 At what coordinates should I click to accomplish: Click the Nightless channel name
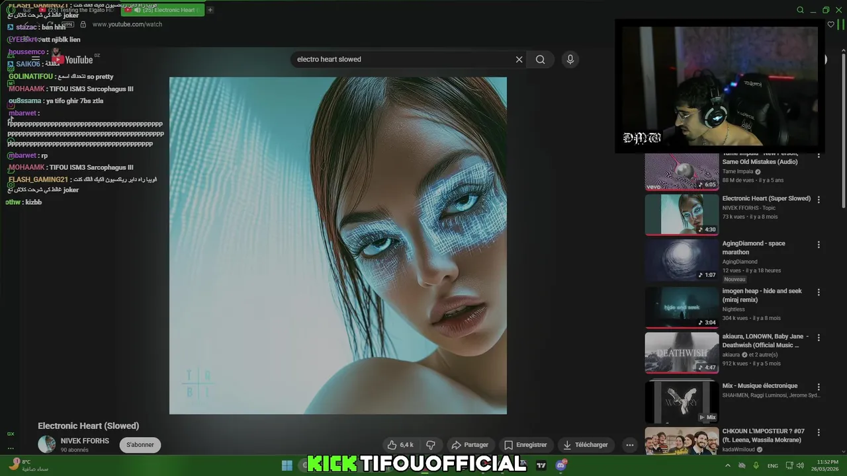734,309
